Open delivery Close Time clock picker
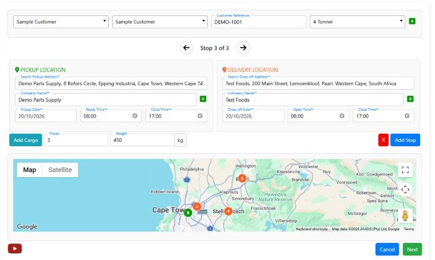The width and height of the screenshot is (435, 260). (x=407, y=116)
